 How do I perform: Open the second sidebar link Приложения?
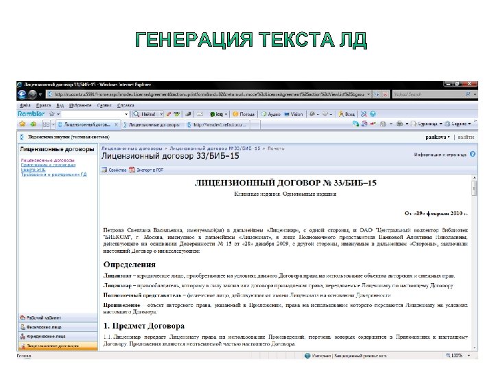tap(48, 165)
